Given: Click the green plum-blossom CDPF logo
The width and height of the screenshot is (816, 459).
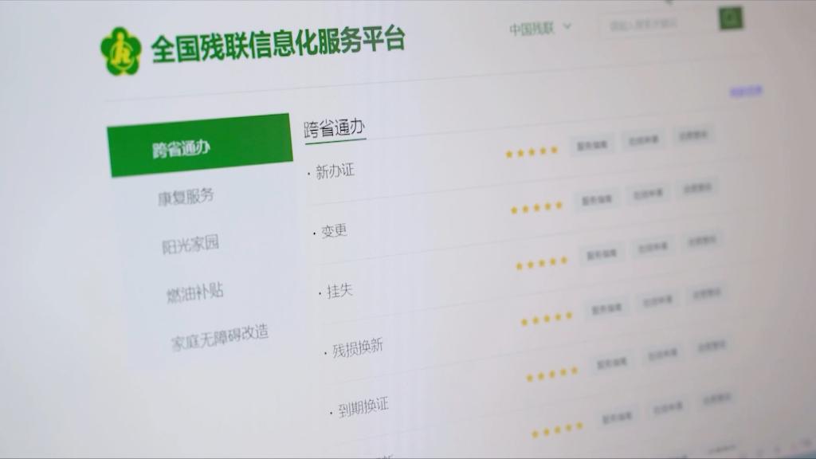Looking at the screenshot, I should pyautogui.click(x=120, y=51).
